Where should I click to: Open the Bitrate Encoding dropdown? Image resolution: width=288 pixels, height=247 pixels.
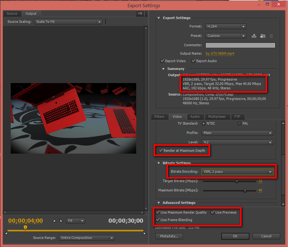pos(237,171)
